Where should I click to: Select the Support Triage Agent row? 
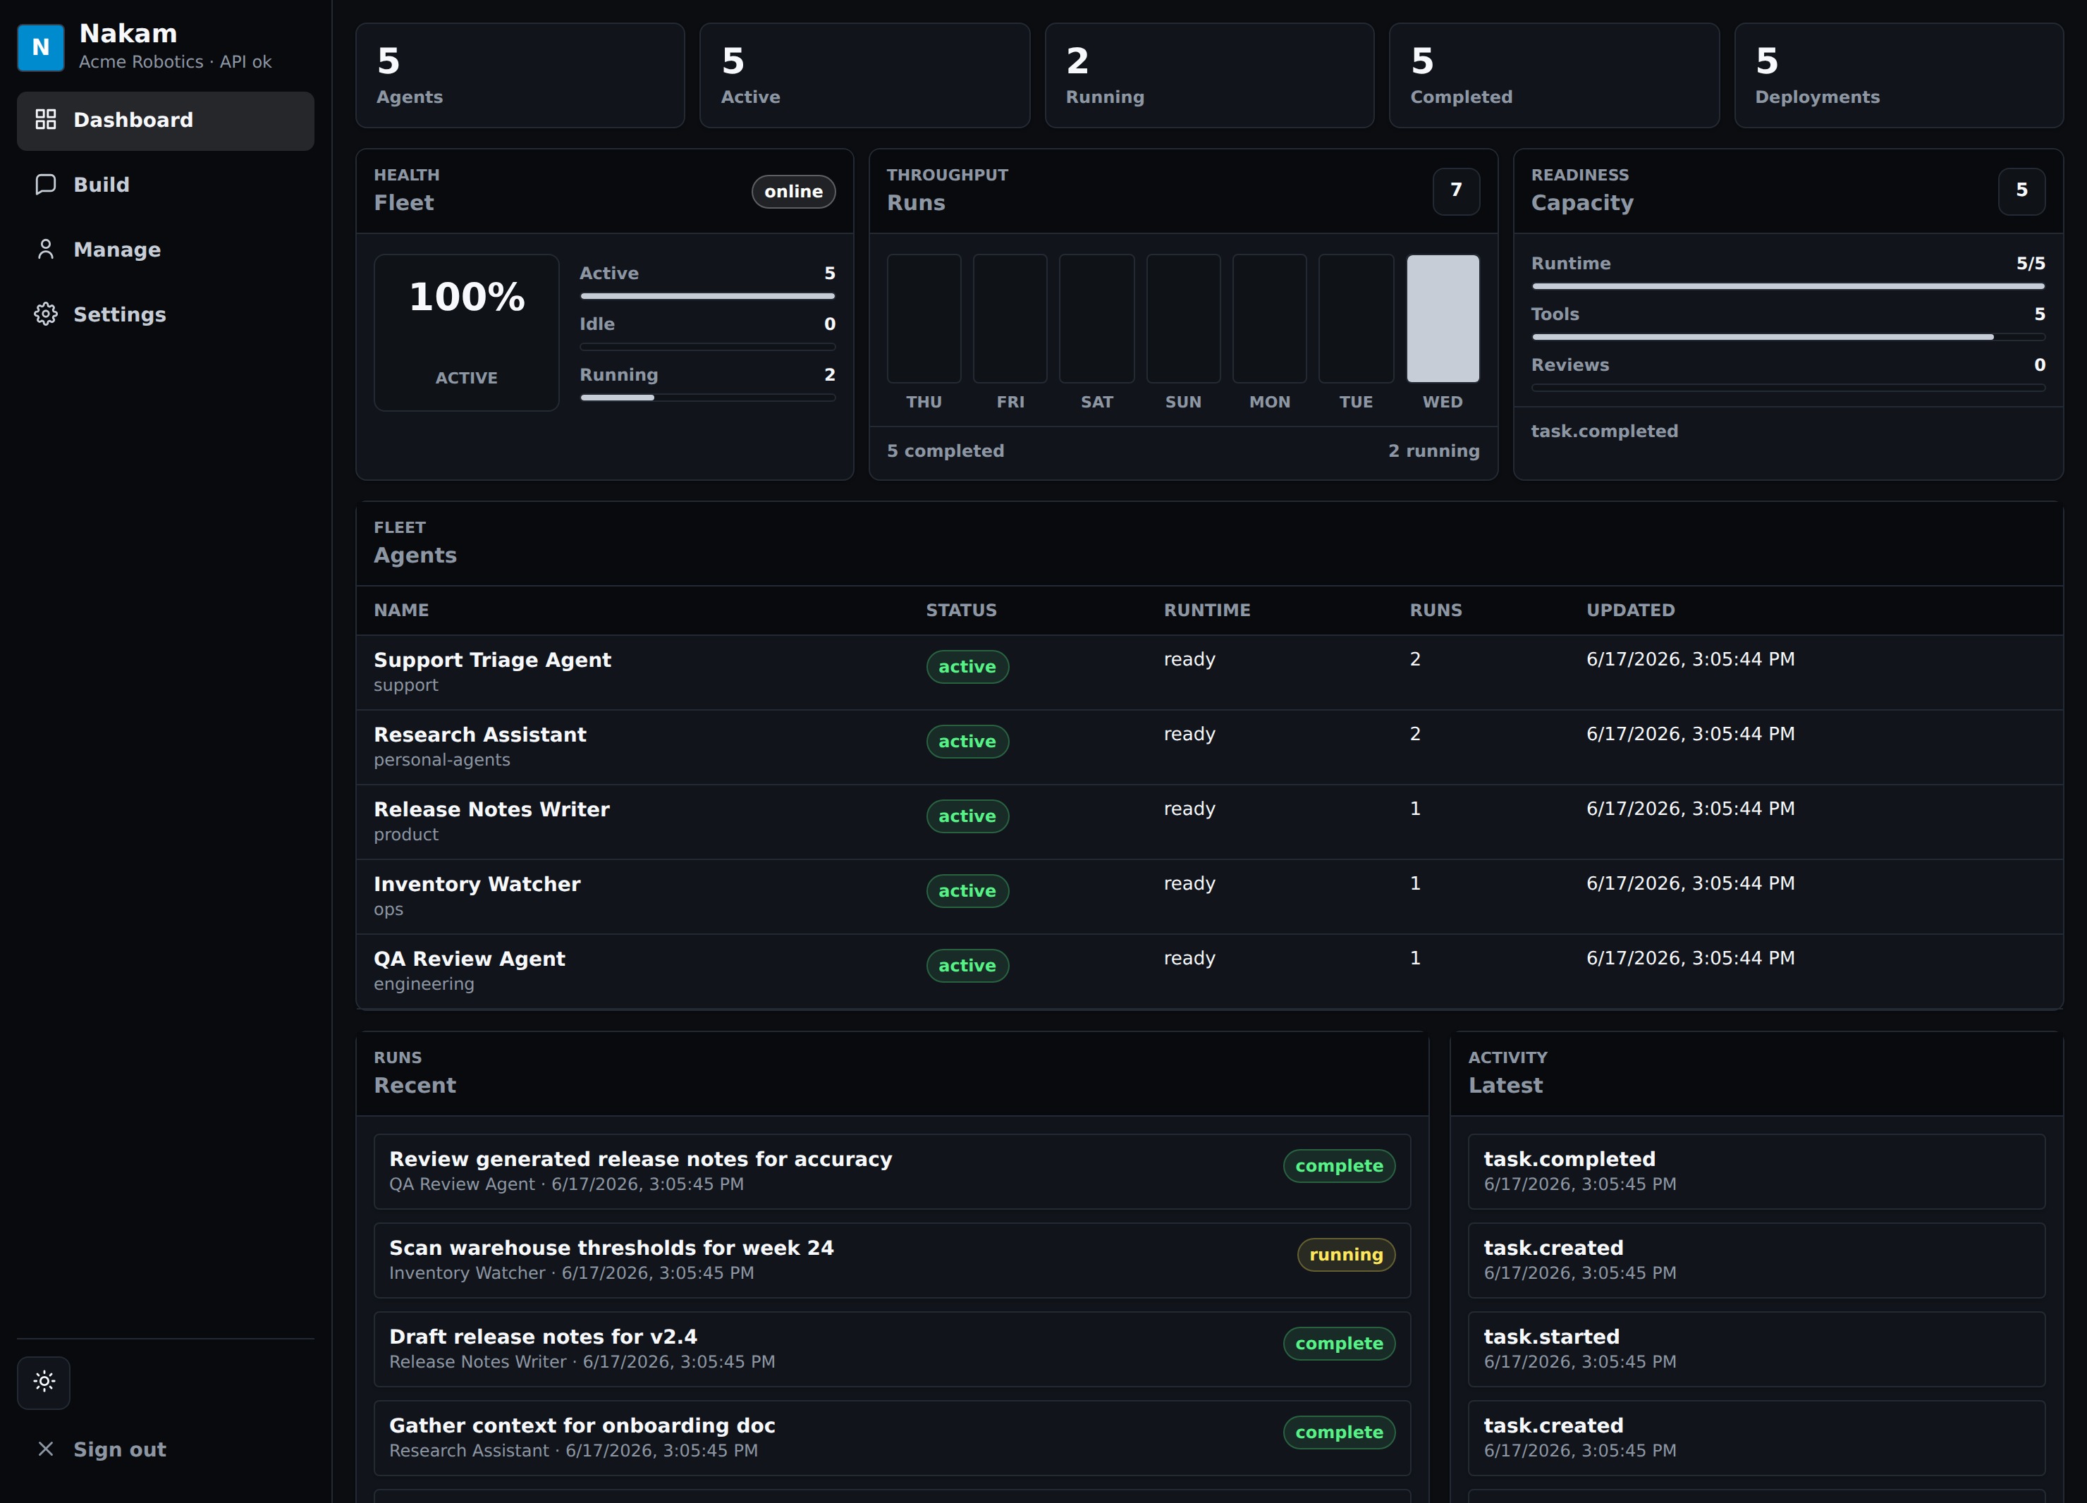[x=1209, y=673]
